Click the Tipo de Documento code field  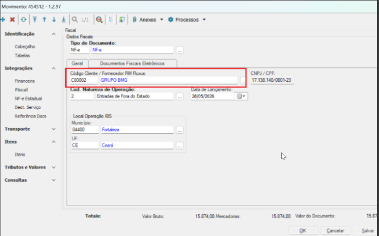tap(80, 50)
